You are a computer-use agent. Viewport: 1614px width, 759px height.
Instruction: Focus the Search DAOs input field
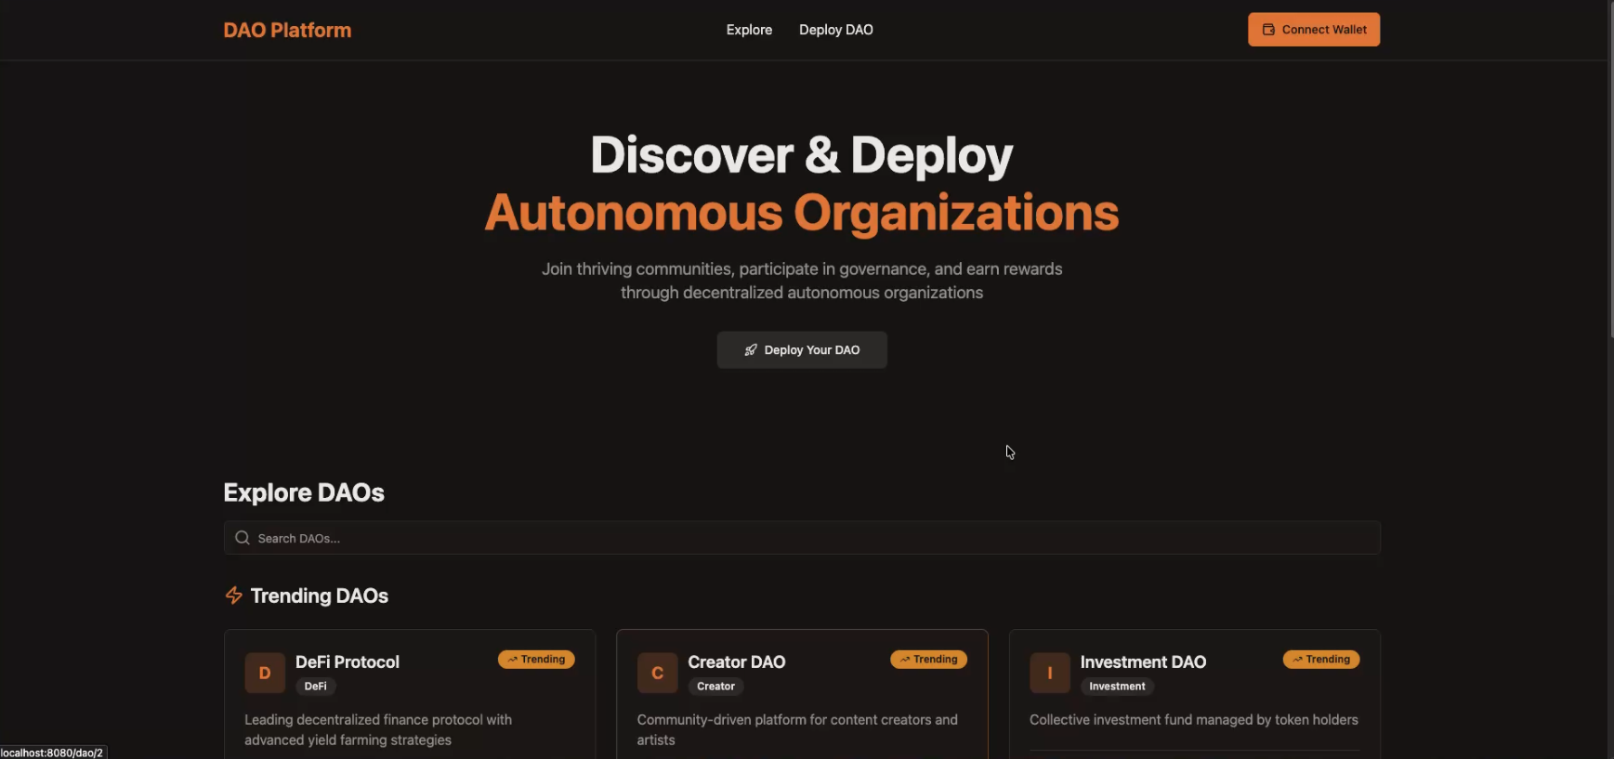pos(801,538)
